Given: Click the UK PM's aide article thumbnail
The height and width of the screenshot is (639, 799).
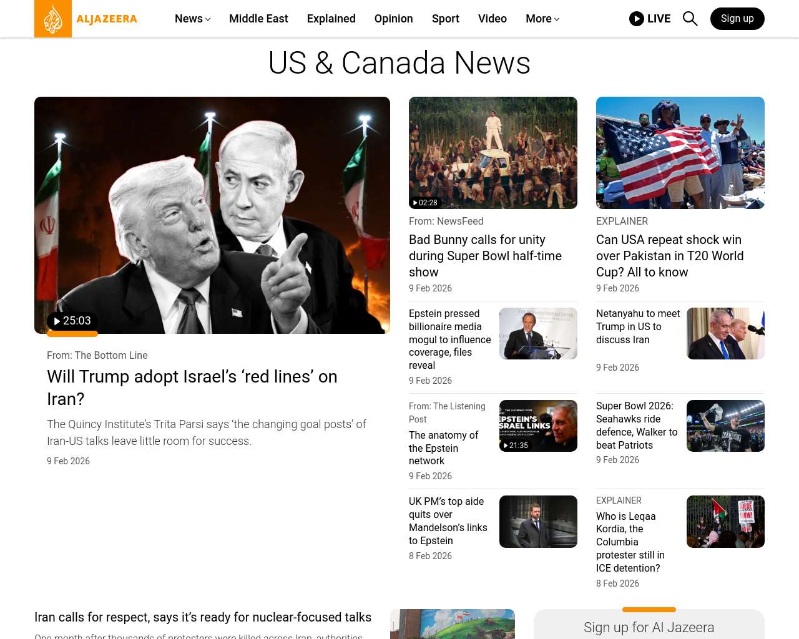Looking at the screenshot, I should pos(538,522).
